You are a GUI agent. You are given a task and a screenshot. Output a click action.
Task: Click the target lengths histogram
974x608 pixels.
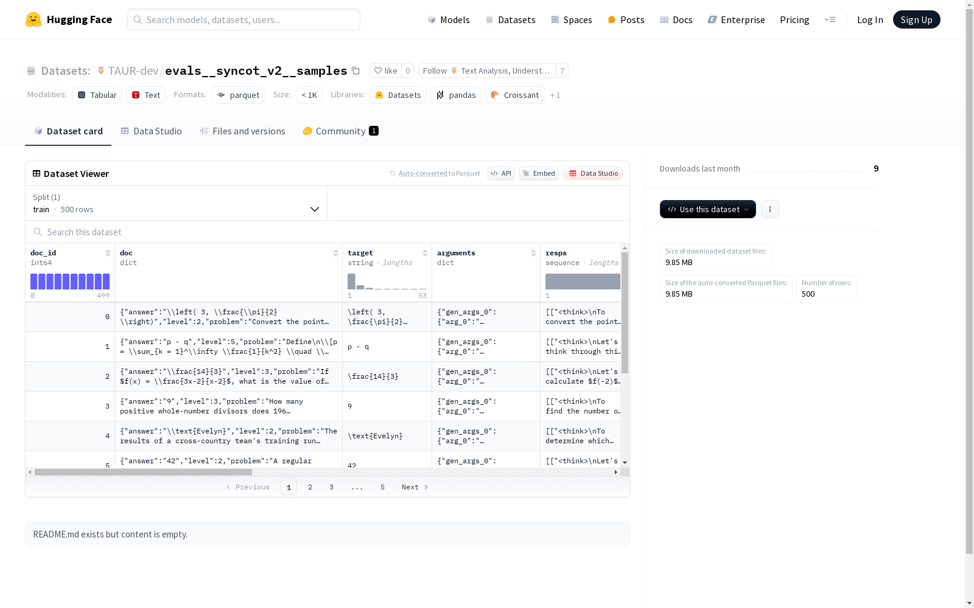tap(387, 282)
